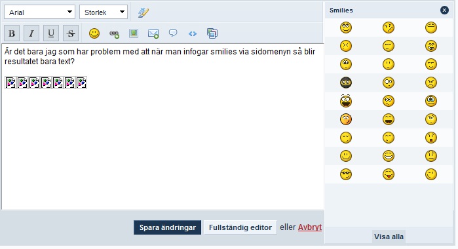
Task: Apply strikethrough formatting button
Action: click(x=71, y=33)
